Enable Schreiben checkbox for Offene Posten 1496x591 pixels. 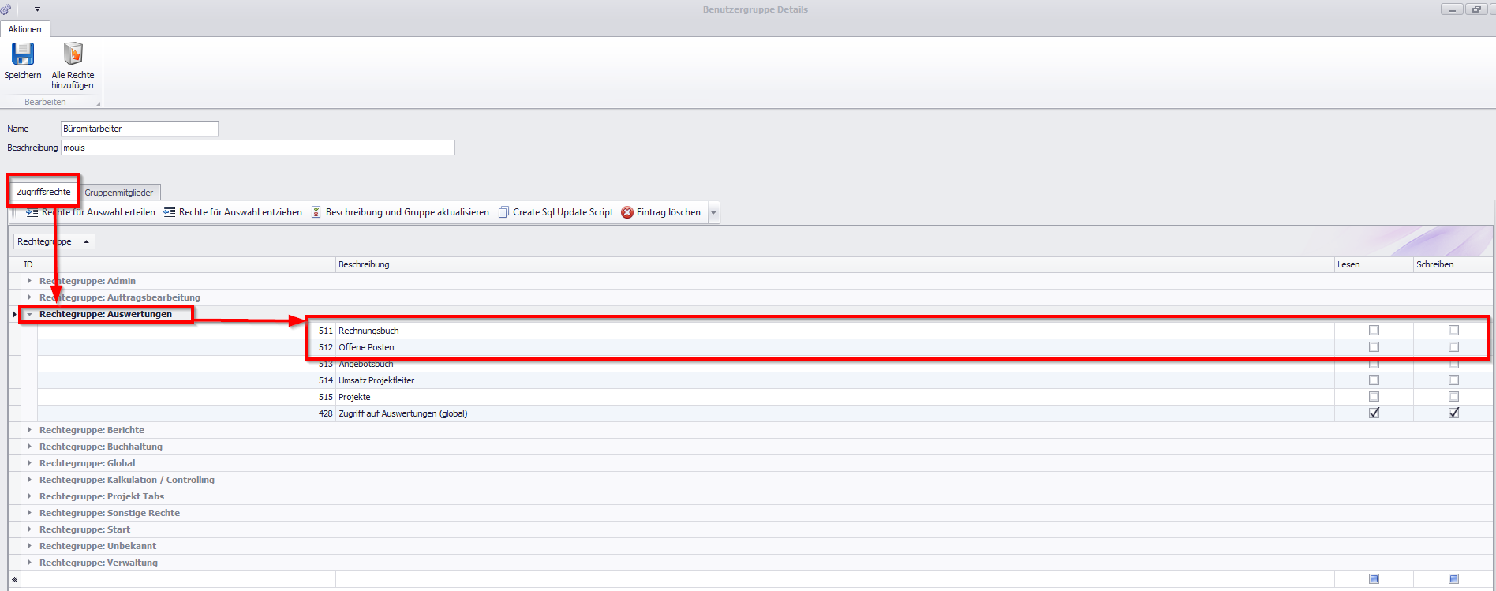pos(1453,347)
